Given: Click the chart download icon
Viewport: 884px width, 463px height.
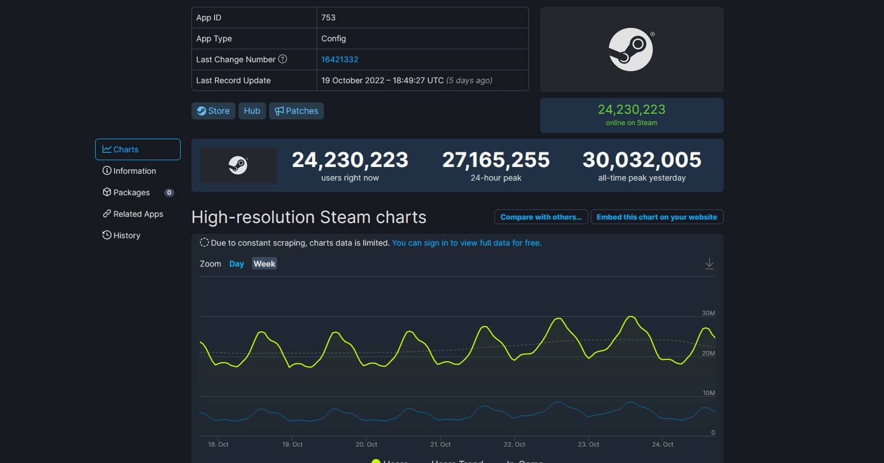Looking at the screenshot, I should pyautogui.click(x=709, y=264).
